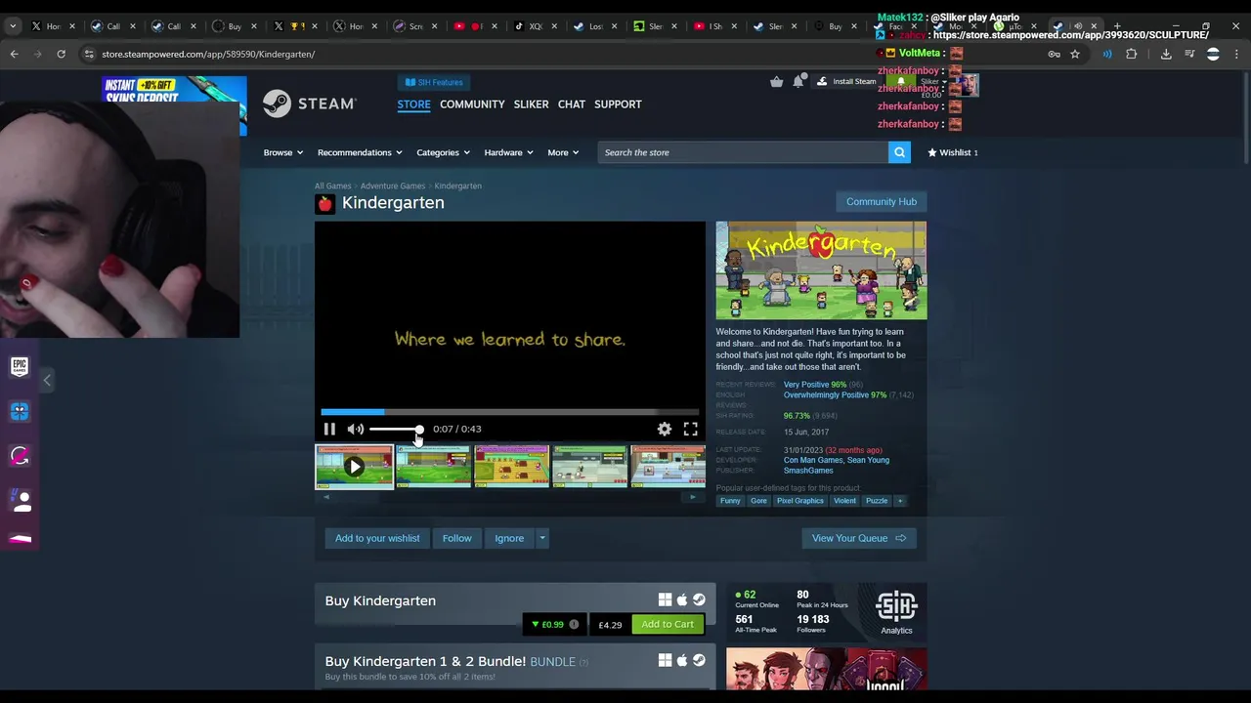Open SmashGames publisher page
Image resolution: width=1251 pixels, height=703 pixels.
tap(808, 471)
